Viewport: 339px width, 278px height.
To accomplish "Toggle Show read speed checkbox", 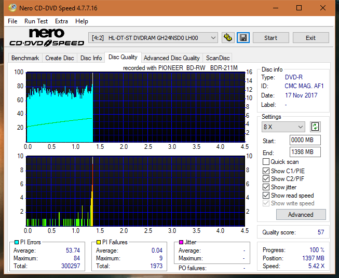I will tap(266, 195).
